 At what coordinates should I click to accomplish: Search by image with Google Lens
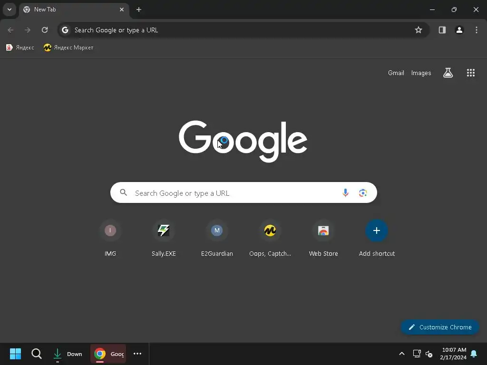coord(363,193)
